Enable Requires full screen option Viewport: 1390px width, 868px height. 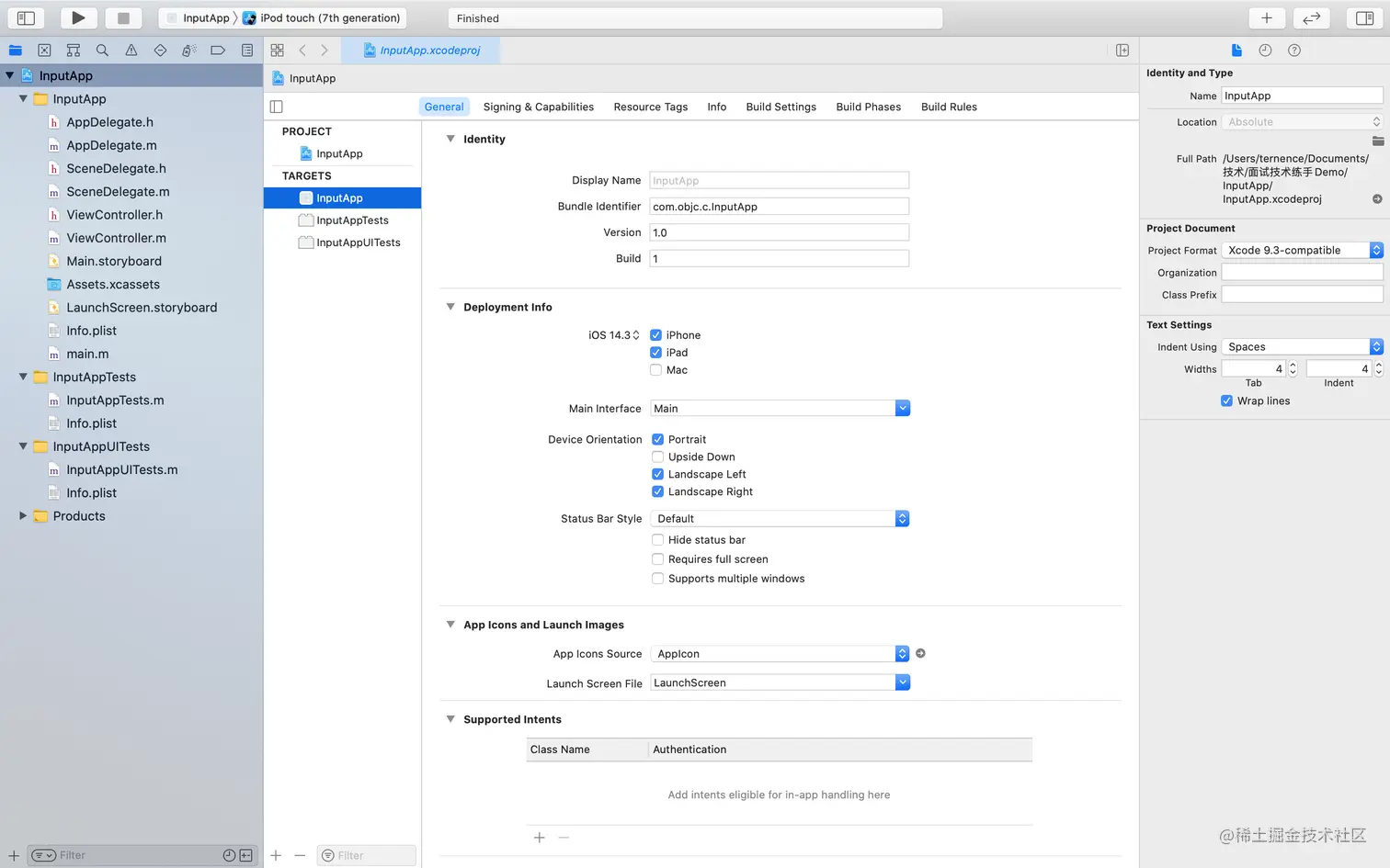(658, 559)
